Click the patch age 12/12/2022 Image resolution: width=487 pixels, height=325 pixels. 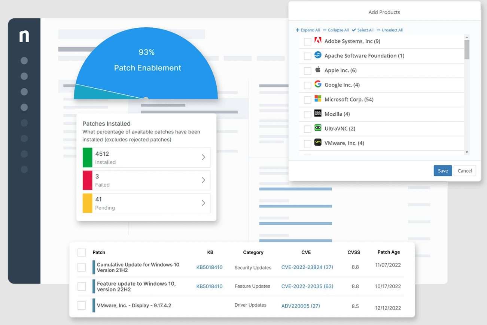[388, 308]
